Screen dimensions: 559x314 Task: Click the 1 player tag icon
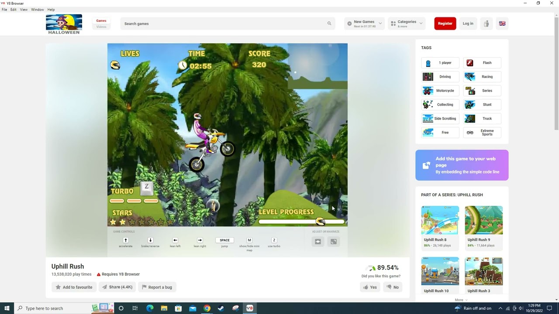428,63
